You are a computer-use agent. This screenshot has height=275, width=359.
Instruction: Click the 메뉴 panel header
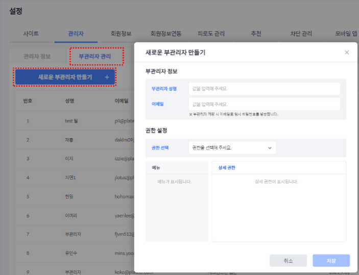click(156, 168)
